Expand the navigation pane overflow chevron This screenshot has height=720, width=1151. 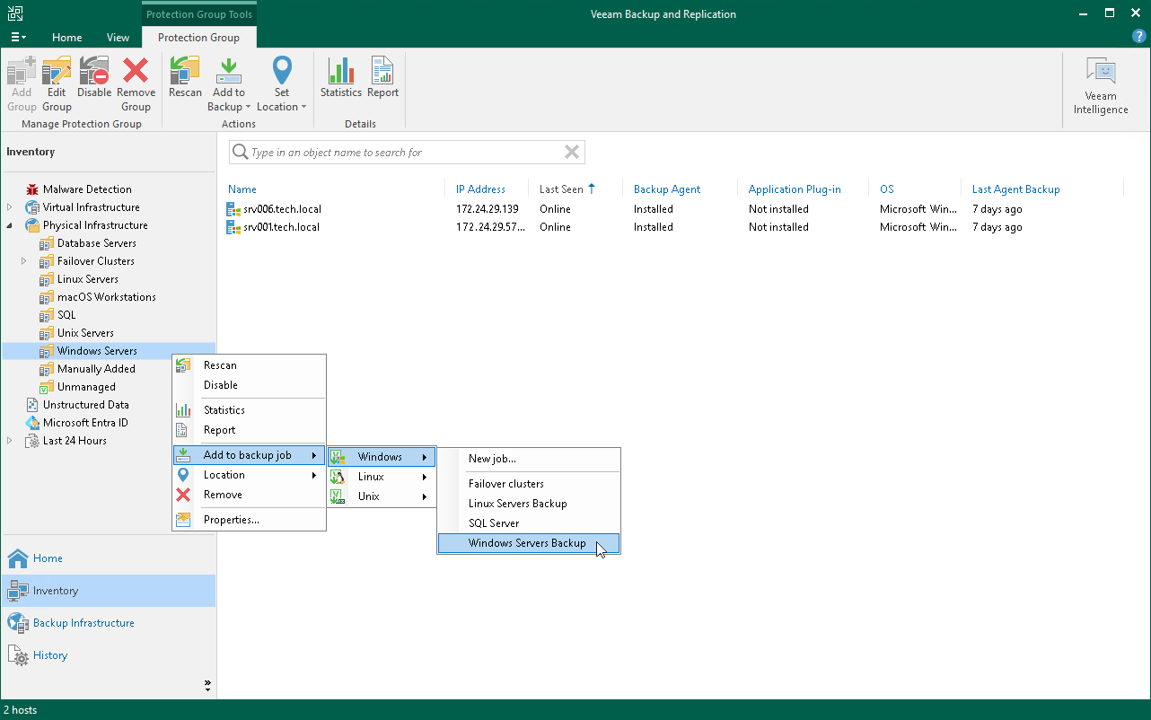(207, 685)
